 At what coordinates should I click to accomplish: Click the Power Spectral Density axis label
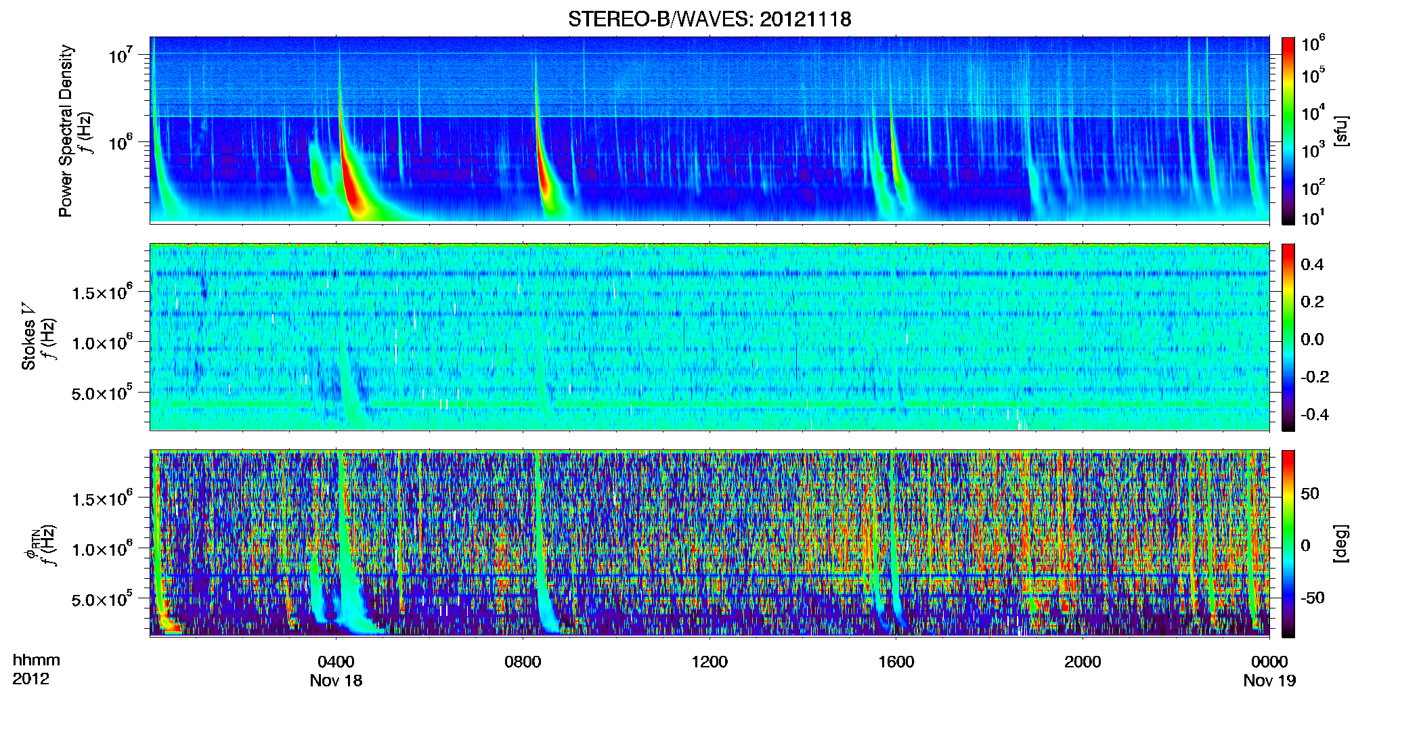pos(66,131)
